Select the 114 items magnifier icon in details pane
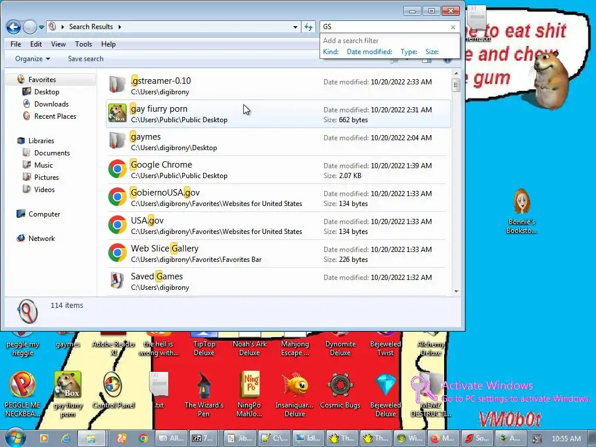The width and height of the screenshot is (596, 447). [x=27, y=312]
